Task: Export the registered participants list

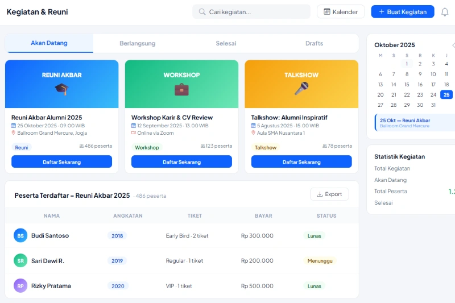Action: [x=329, y=194]
